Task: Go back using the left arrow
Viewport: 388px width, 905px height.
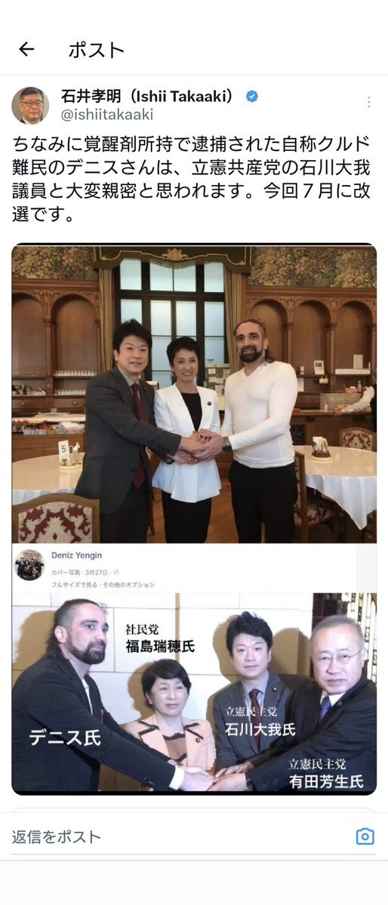Action: [26, 50]
